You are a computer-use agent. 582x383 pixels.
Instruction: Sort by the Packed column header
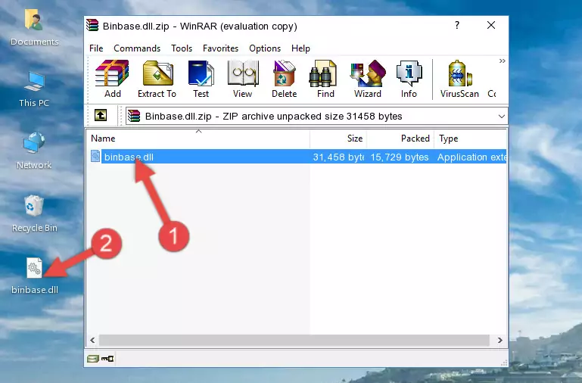click(x=400, y=139)
